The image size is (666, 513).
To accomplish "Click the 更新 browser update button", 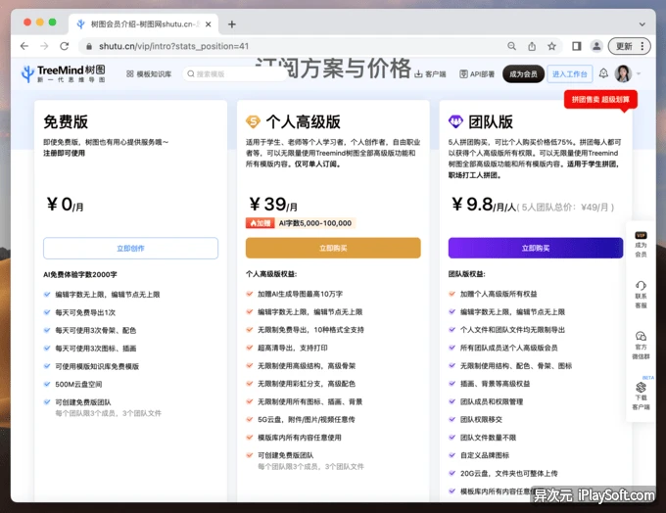I will [624, 46].
